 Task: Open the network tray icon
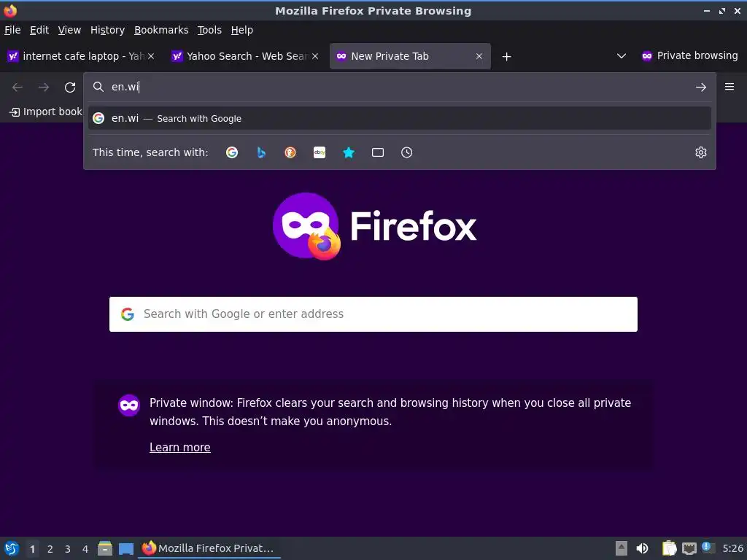(689, 548)
